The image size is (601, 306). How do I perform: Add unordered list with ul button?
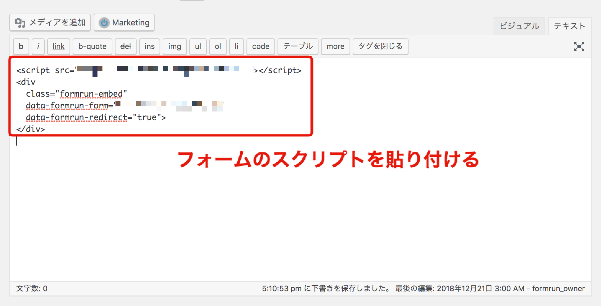point(198,46)
